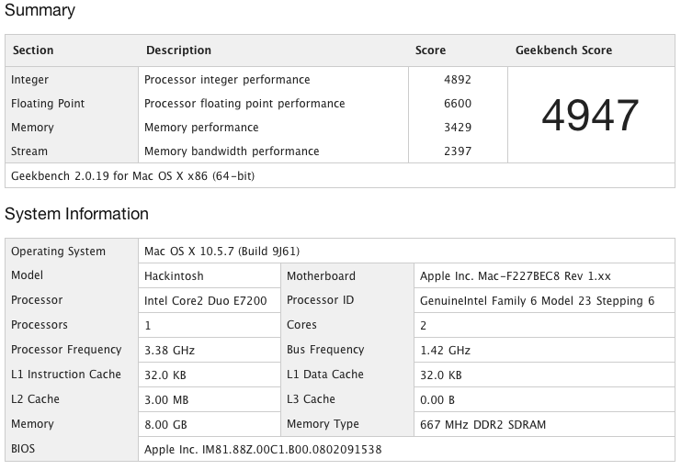Select the Apple Inc. BIOS version string
The width and height of the screenshot is (681, 470).
coord(263,449)
